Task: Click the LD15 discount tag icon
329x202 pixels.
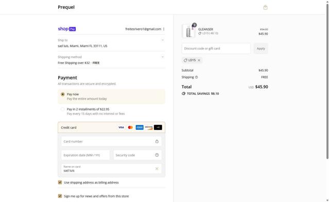Action: (185, 60)
